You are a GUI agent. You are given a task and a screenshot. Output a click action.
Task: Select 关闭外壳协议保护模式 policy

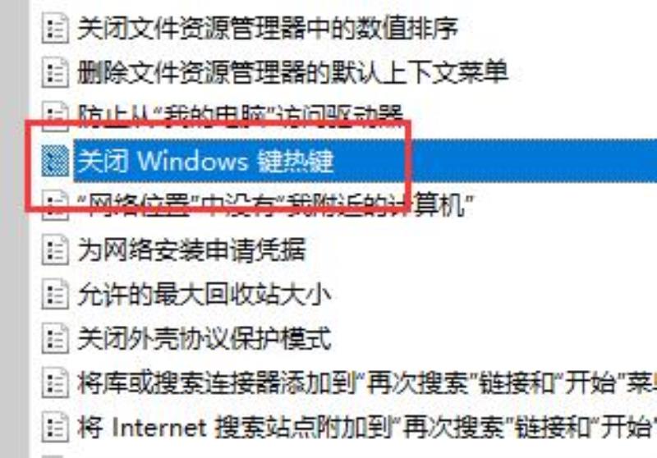coord(204,339)
